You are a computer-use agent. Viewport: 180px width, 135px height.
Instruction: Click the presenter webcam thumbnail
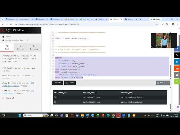(x=164, y=40)
